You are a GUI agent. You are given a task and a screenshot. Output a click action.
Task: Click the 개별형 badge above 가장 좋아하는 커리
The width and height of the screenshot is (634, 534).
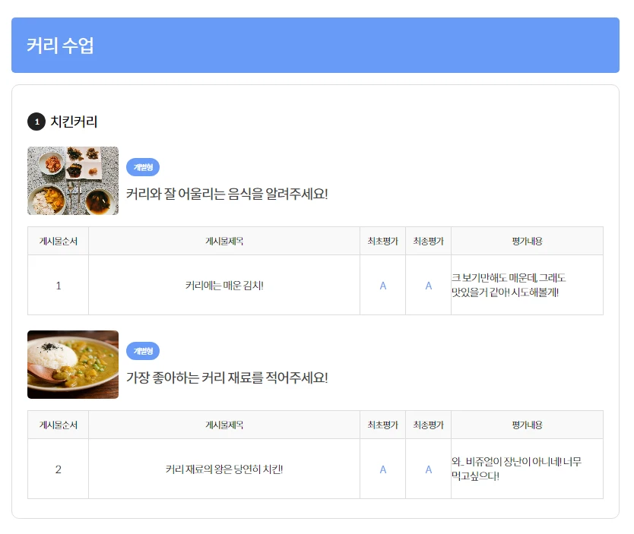(143, 351)
